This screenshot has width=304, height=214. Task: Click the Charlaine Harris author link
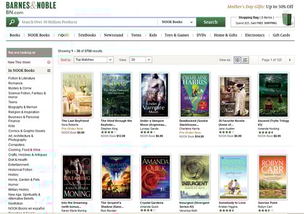189,129
